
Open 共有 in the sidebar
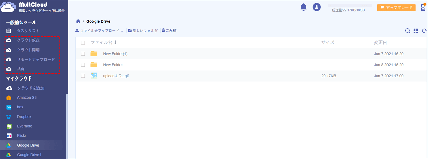21,69
